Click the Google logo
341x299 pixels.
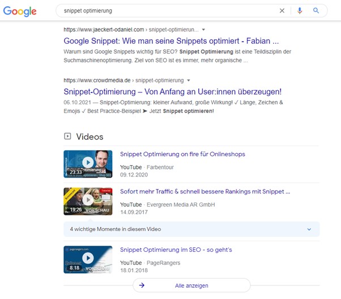(x=20, y=11)
